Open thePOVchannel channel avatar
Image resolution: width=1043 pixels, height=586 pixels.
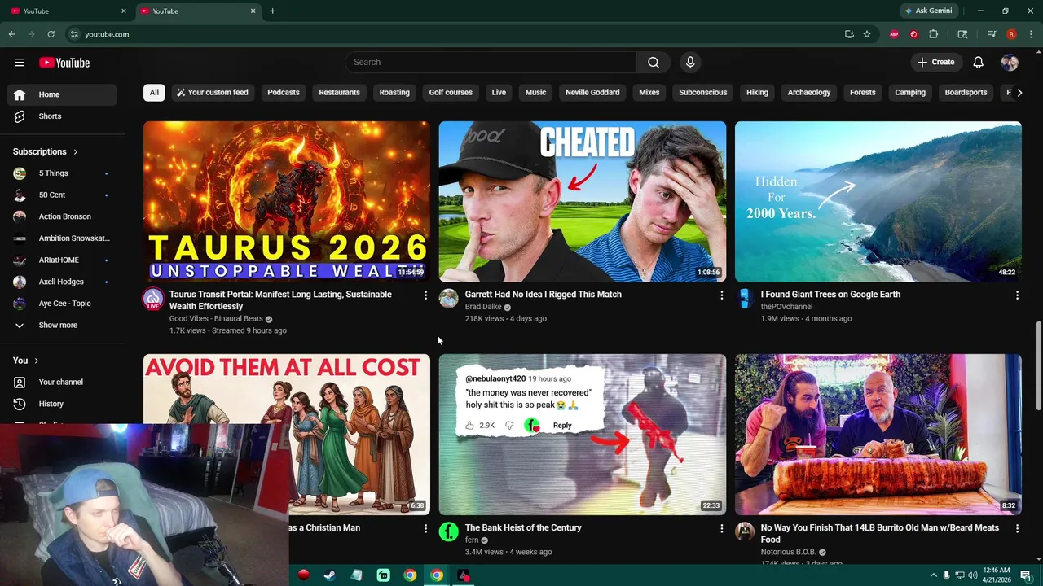tap(745, 298)
